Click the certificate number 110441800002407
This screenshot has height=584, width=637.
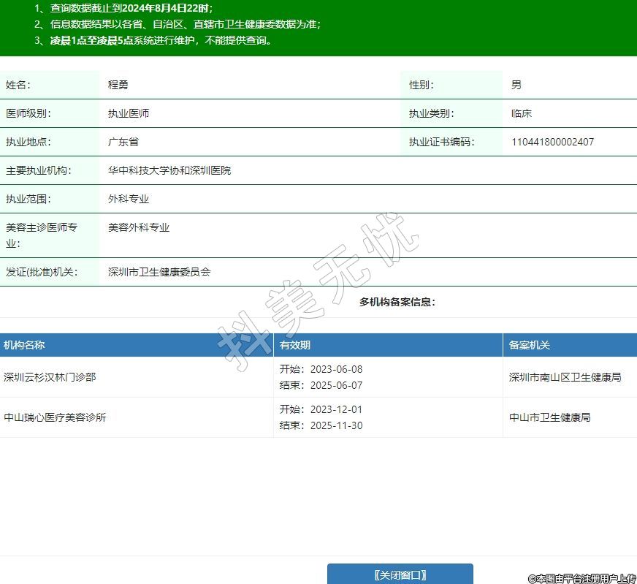(x=552, y=142)
